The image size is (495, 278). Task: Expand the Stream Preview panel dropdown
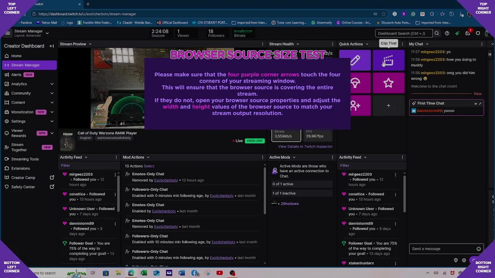coord(90,44)
